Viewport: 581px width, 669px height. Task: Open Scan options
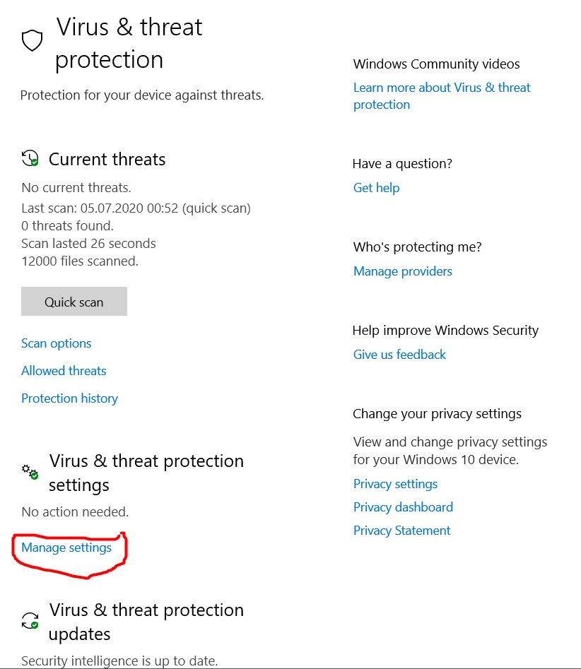[x=57, y=343]
